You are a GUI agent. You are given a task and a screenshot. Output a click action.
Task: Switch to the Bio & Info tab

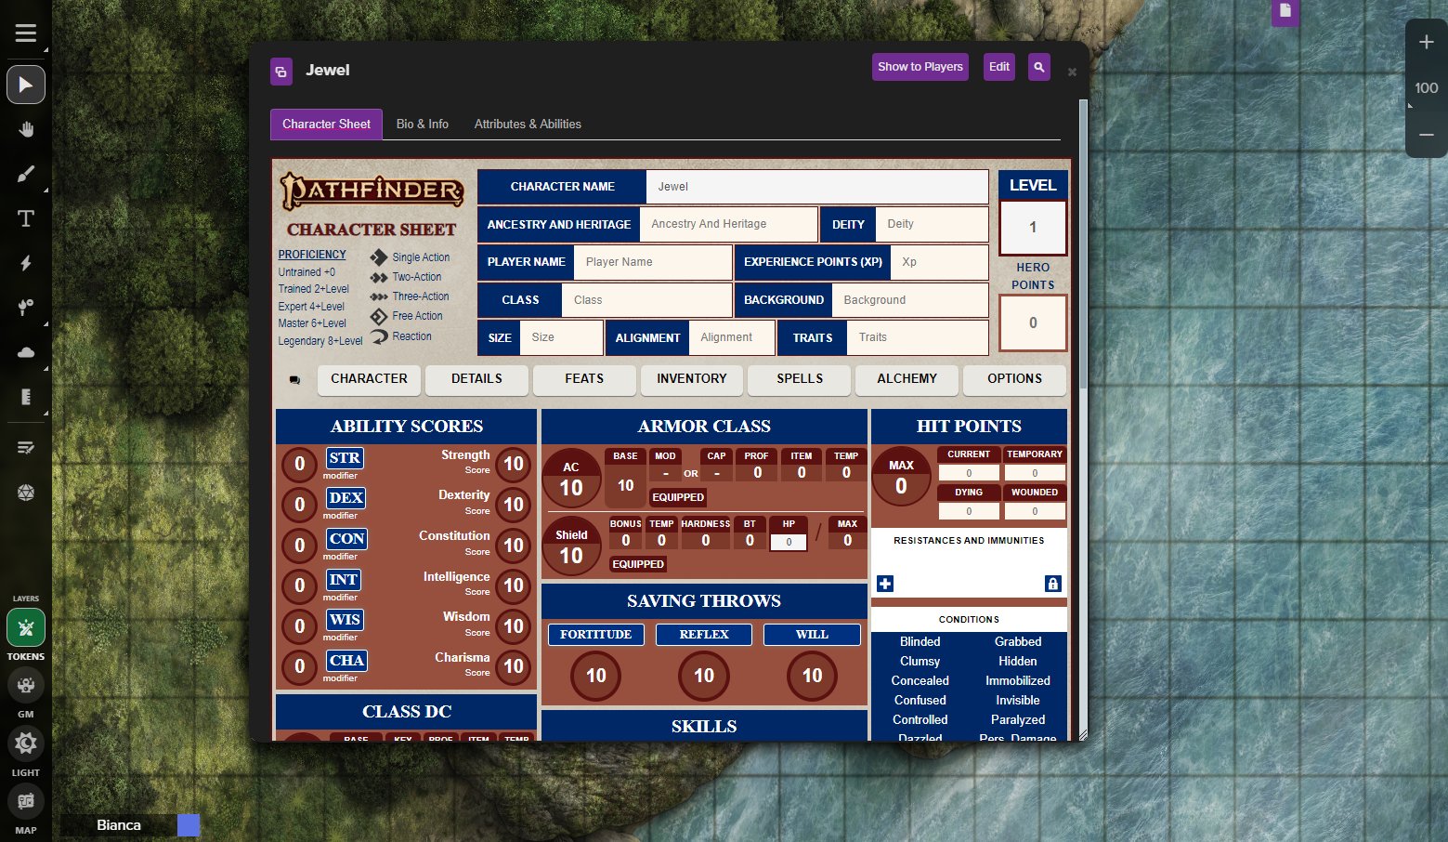[423, 125]
